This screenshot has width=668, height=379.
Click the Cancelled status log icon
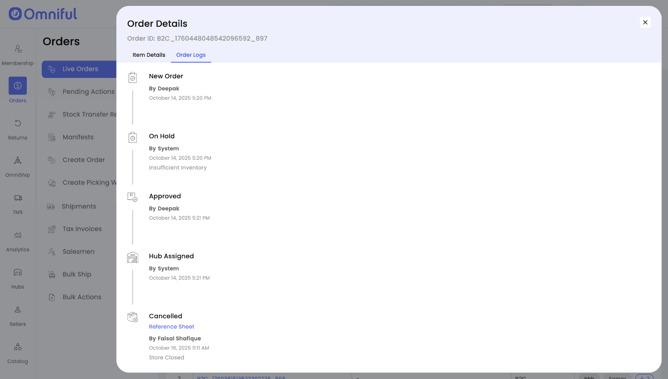(x=132, y=317)
